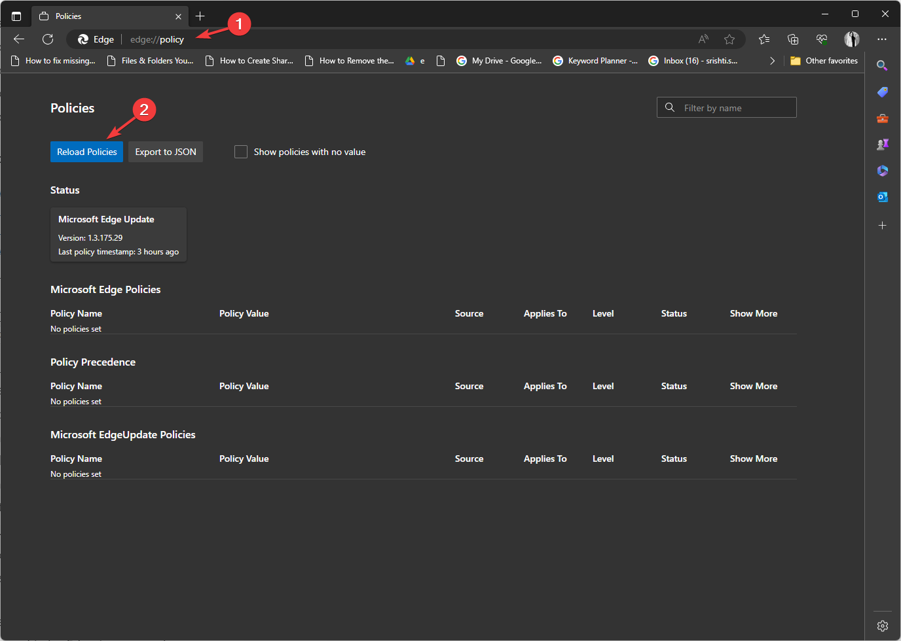Open sidebar Outlook icon
Image resolution: width=901 pixels, height=641 pixels.
883,197
